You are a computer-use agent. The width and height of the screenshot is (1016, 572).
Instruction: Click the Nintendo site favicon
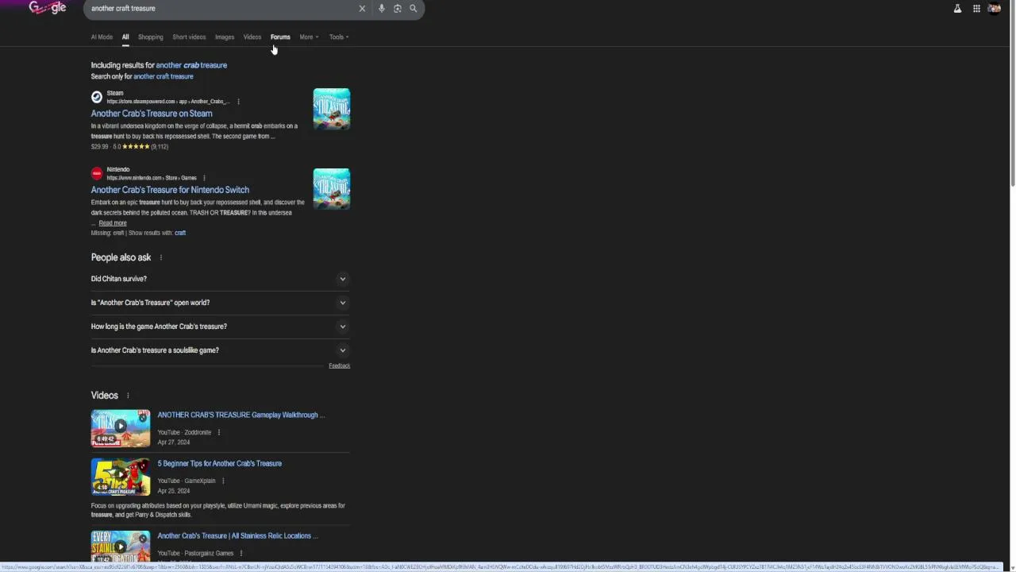click(x=97, y=173)
